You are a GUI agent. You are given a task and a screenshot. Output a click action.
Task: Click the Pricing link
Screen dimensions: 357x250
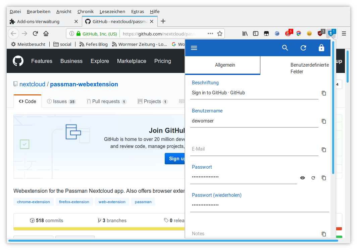(162, 61)
